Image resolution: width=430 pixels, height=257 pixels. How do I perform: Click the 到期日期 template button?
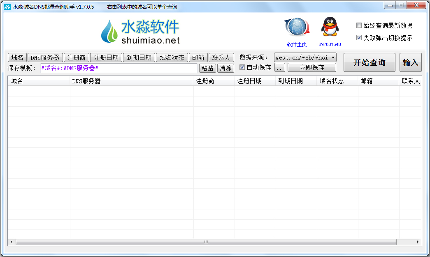tap(139, 57)
